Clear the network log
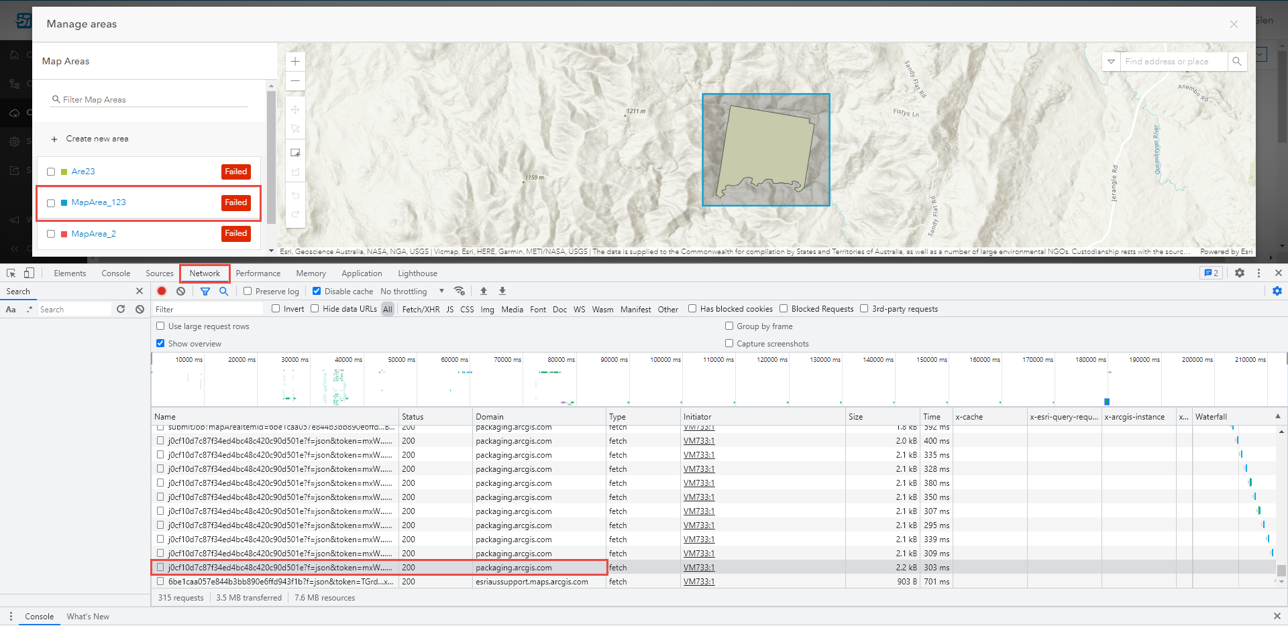The width and height of the screenshot is (1288, 628). pos(180,291)
